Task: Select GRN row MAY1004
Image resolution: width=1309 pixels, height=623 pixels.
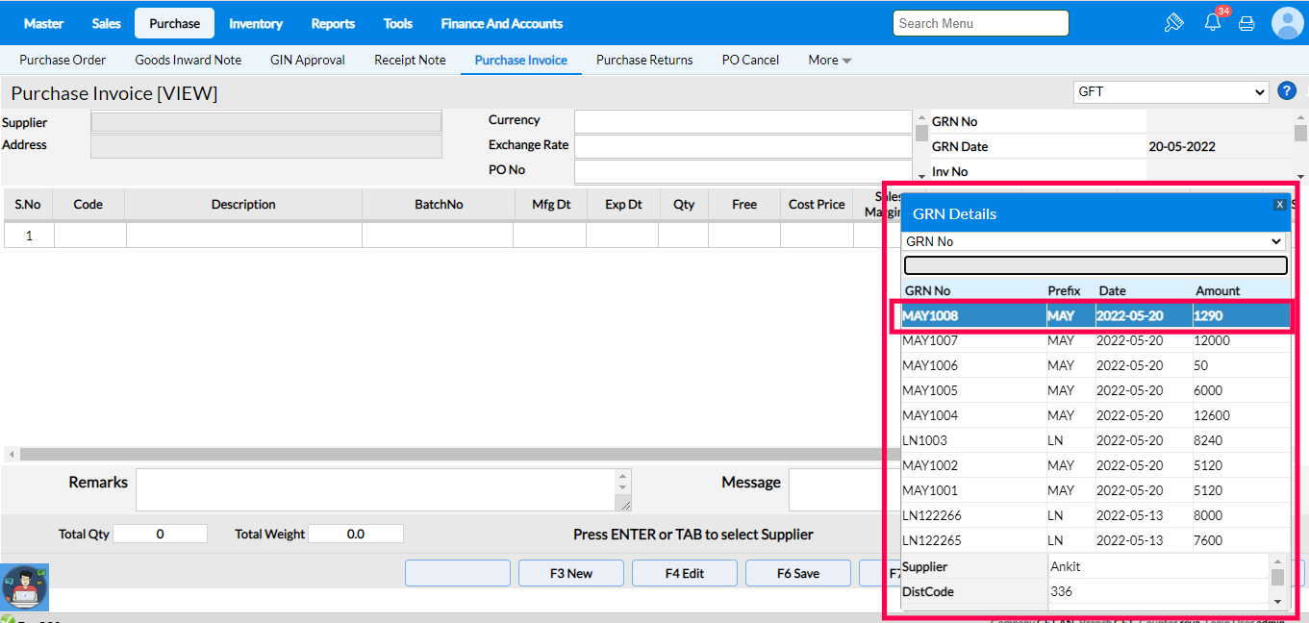Action: [x=1095, y=415]
